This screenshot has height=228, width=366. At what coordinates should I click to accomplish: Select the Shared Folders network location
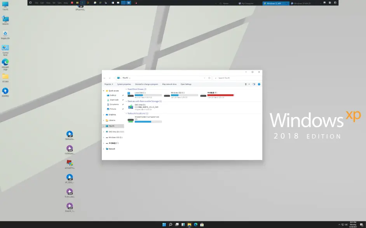(x=145, y=119)
